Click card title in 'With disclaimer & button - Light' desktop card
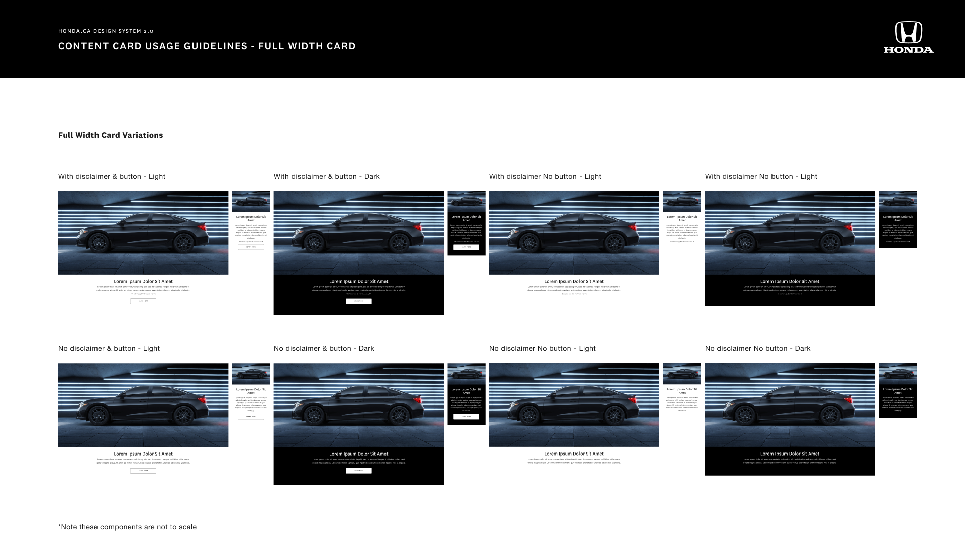Screen dimensions: 965x543 tap(143, 282)
